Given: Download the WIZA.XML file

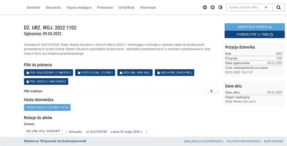Looking at the screenshot, I should coord(136,73).
